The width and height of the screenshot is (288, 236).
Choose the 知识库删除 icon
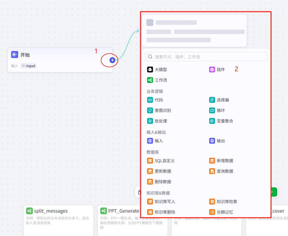pos(150,212)
